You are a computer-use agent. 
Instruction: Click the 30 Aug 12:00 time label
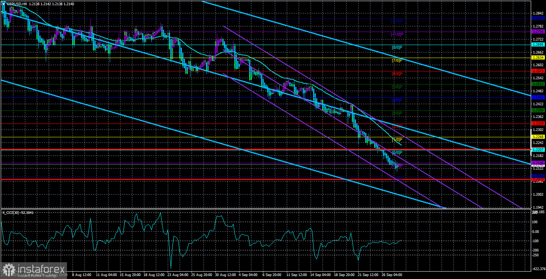coord(226,275)
